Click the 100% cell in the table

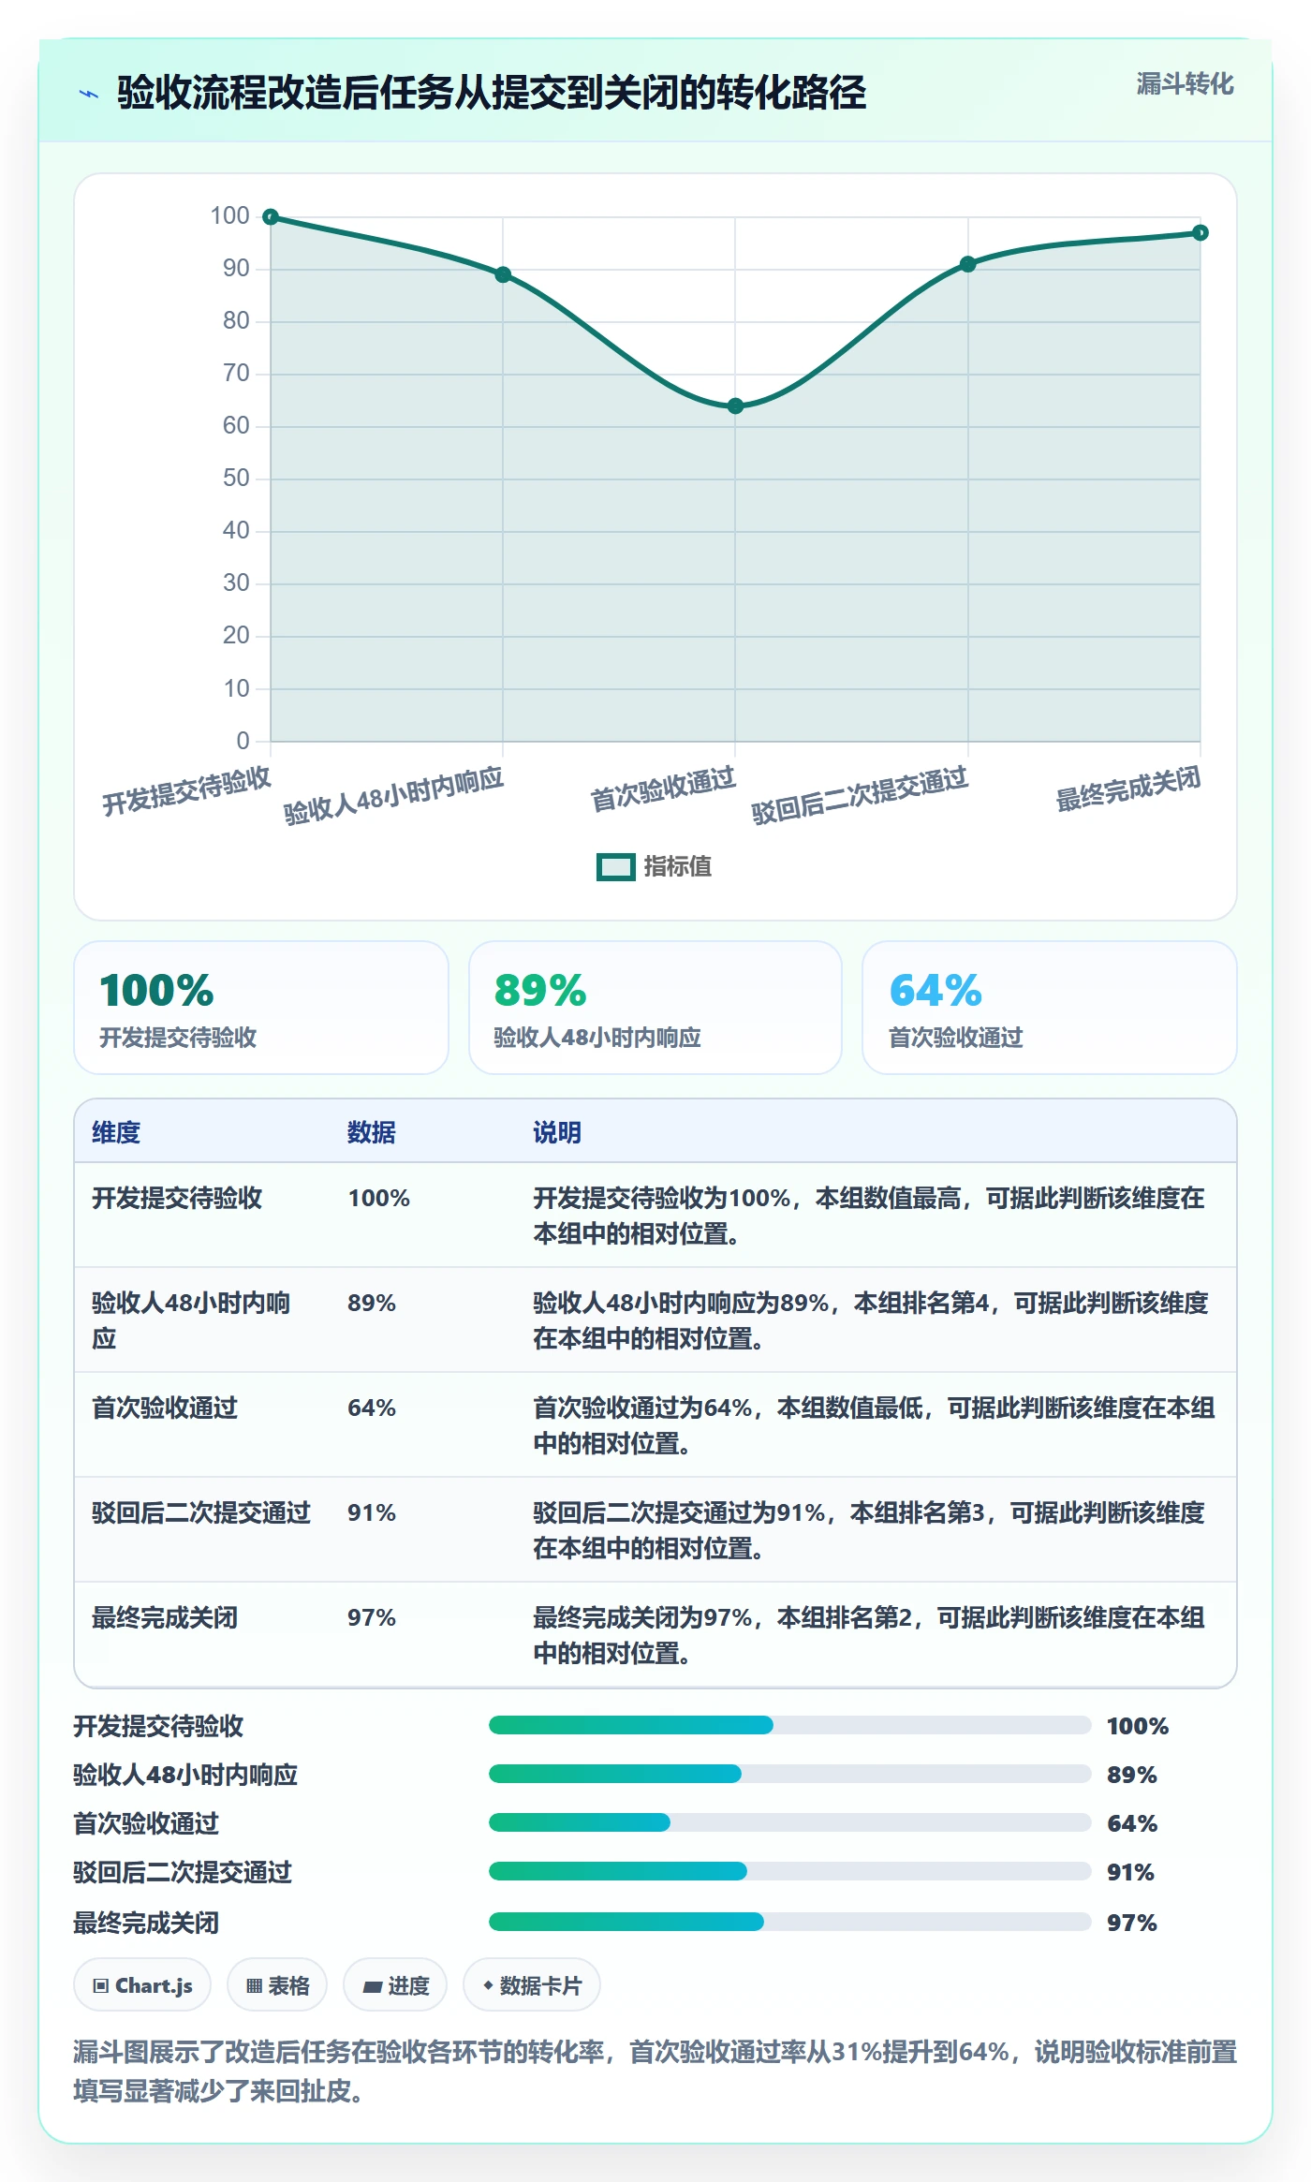pyautogui.click(x=379, y=1198)
